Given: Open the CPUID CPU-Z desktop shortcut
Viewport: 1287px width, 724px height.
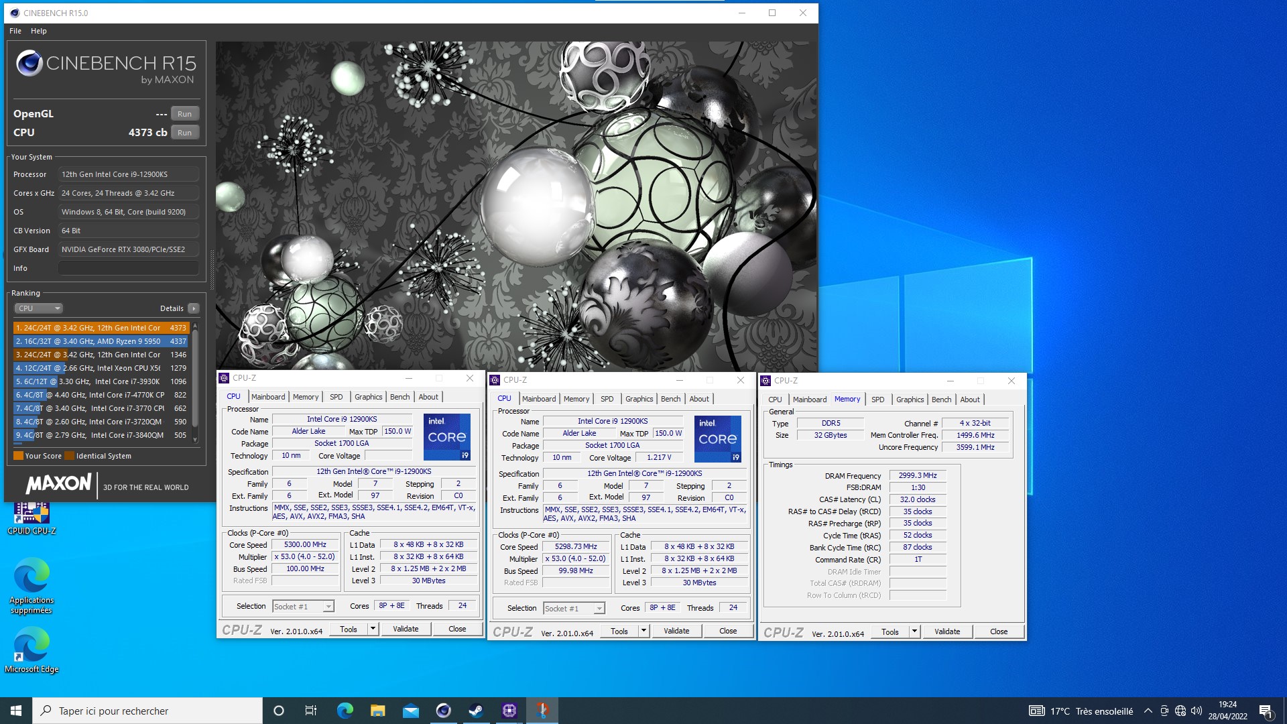Looking at the screenshot, I should coord(31,518).
